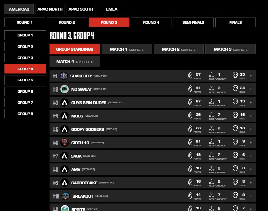Viewport: 268px width, 211px height.
Task: Click the Breakout team logo
Action: pos(65,196)
